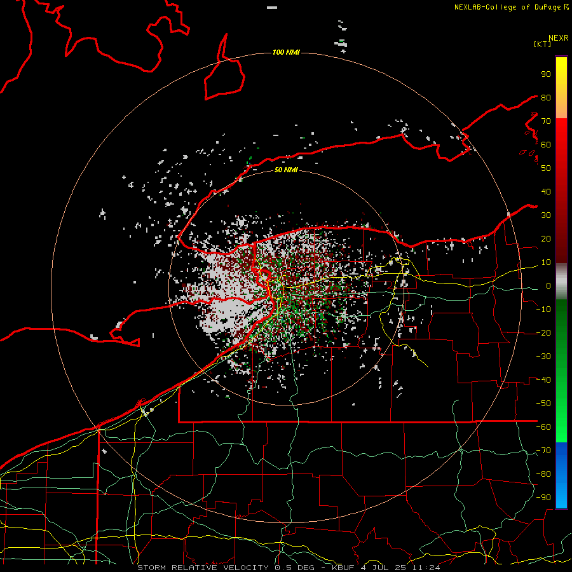Click the 20 value on velocity scale
572x572 pixels.
tap(546, 238)
